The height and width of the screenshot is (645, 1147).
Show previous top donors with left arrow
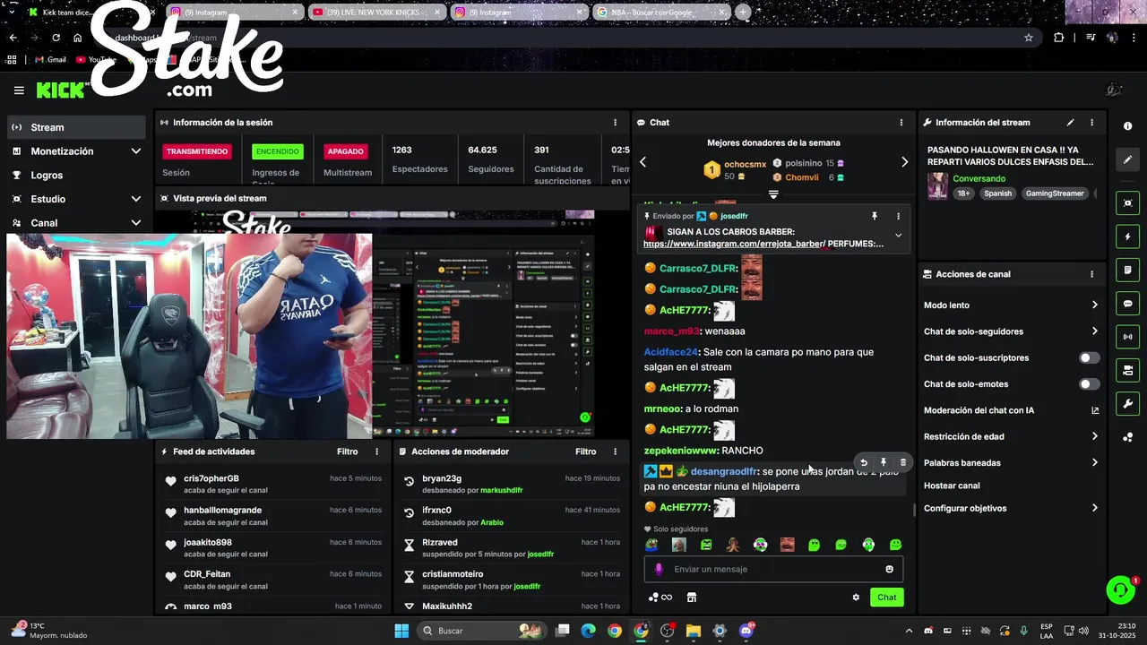pos(642,162)
